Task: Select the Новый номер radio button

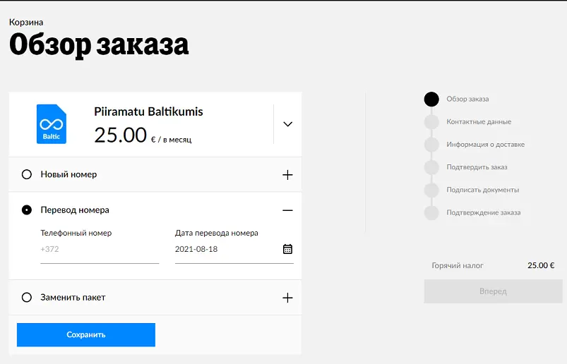Action: coord(27,174)
